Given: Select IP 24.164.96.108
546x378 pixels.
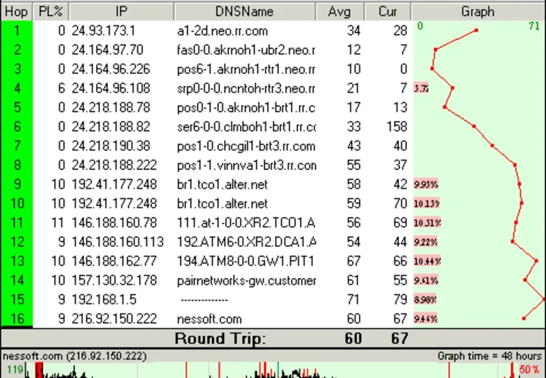Looking at the screenshot, I should pyautogui.click(x=110, y=88).
